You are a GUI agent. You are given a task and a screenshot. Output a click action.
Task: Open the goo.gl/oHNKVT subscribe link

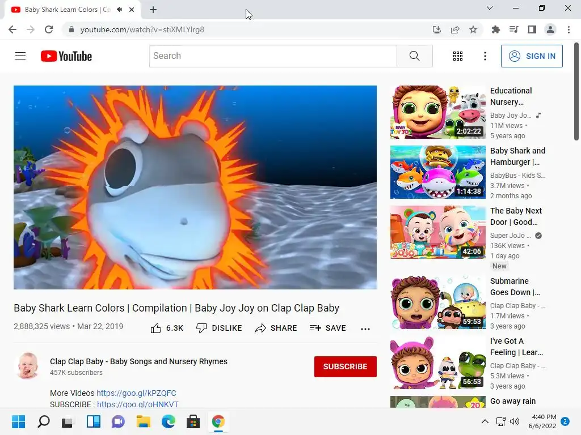[x=137, y=404]
